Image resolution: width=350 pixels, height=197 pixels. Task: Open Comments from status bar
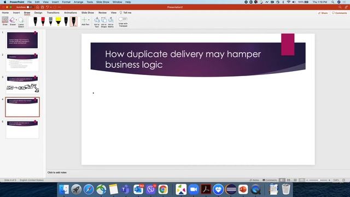(x=270, y=180)
